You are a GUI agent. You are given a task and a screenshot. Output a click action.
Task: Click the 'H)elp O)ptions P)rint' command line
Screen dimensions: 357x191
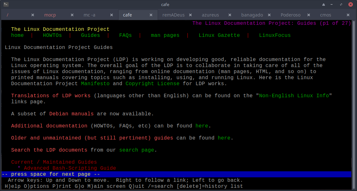(x=124, y=186)
